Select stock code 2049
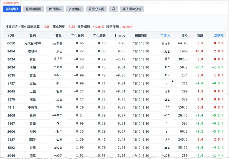This screenshot has height=159, width=229. click(x=11, y=91)
